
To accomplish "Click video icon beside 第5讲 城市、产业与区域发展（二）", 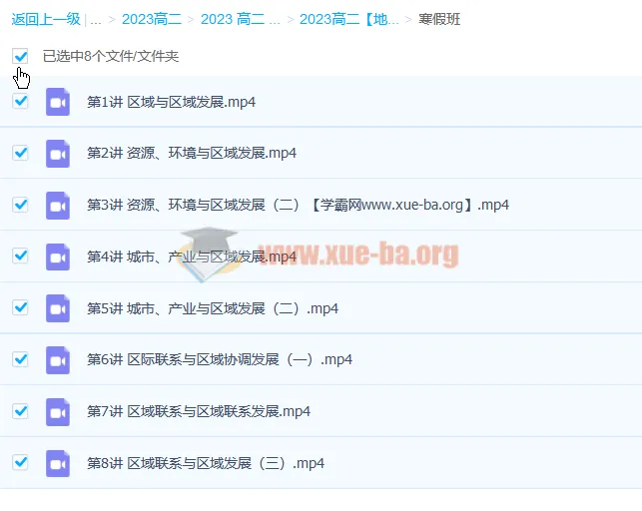I will (58, 308).
